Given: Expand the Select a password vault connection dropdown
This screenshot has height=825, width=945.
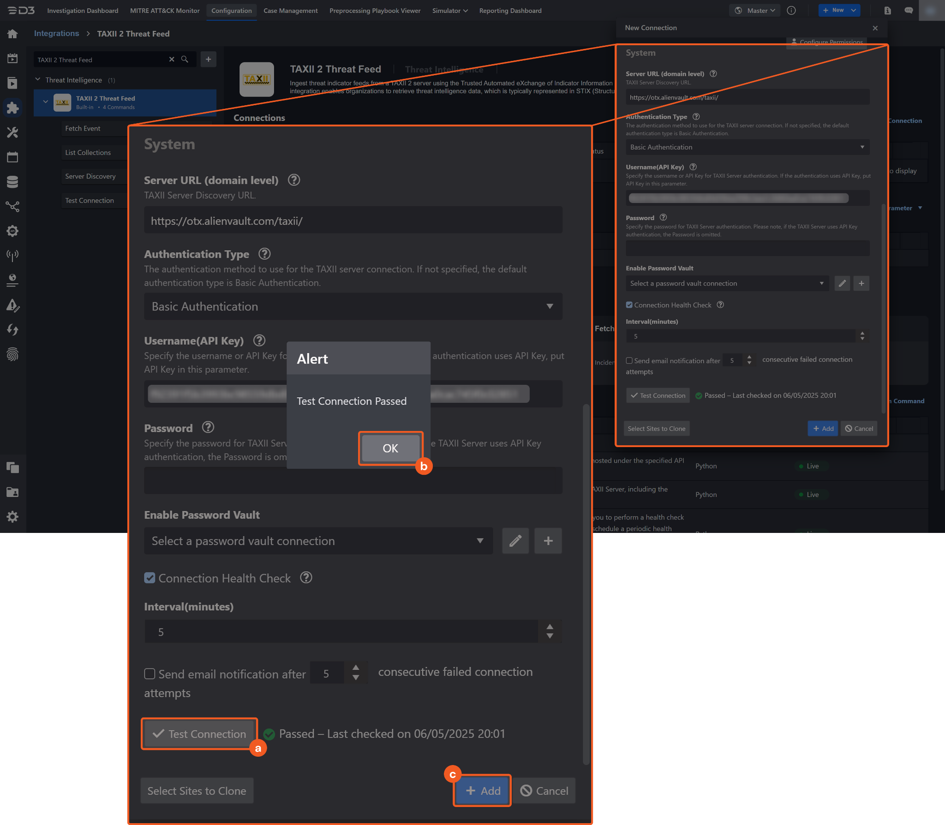Looking at the screenshot, I should coord(318,541).
